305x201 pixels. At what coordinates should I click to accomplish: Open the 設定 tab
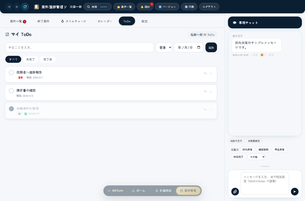[x=144, y=21]
